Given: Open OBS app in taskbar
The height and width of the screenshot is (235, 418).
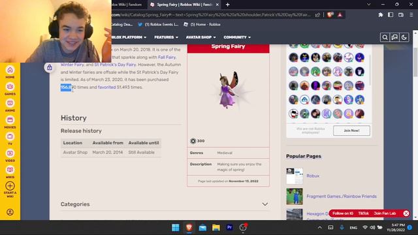Looking at the screenshot, I should (243, 228).
